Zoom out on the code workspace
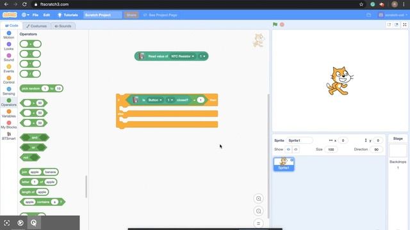410x230 pixels. pyautogui.click(x=258, y=211)
